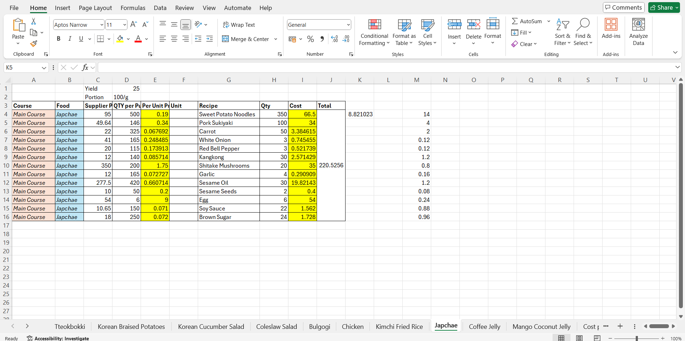Switch to the Formulas ribbon tab
The image size is (685, 341).
133,8
